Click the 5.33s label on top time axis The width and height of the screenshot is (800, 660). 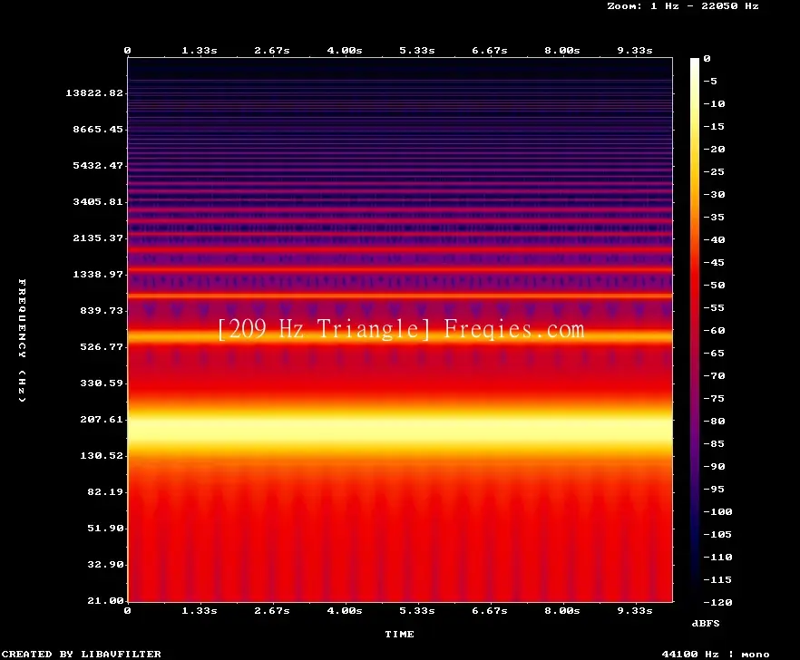[x=417, y=50]
